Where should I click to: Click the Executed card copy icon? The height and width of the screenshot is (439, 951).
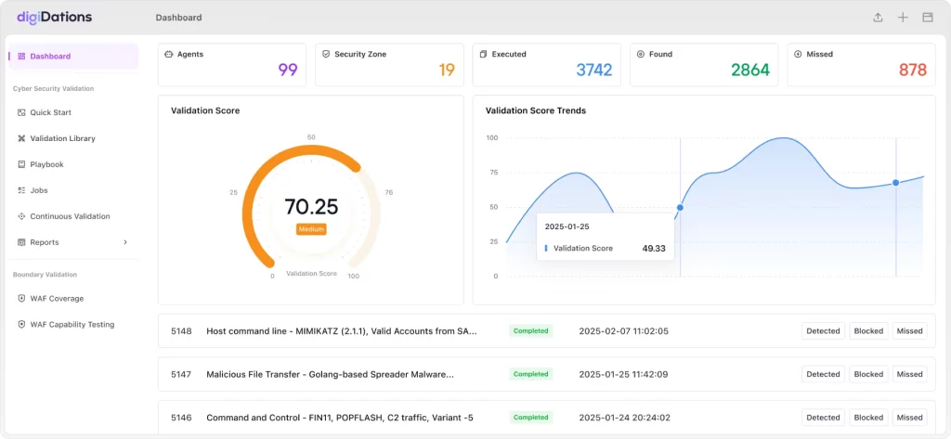(483, 54)
